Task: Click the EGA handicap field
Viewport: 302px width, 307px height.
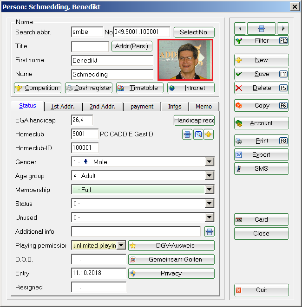Action: point(82,120)
